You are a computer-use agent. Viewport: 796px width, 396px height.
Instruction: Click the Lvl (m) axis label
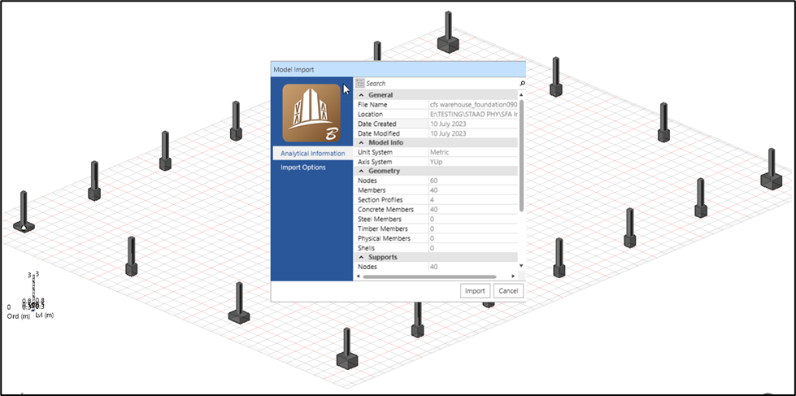point(45,315)
